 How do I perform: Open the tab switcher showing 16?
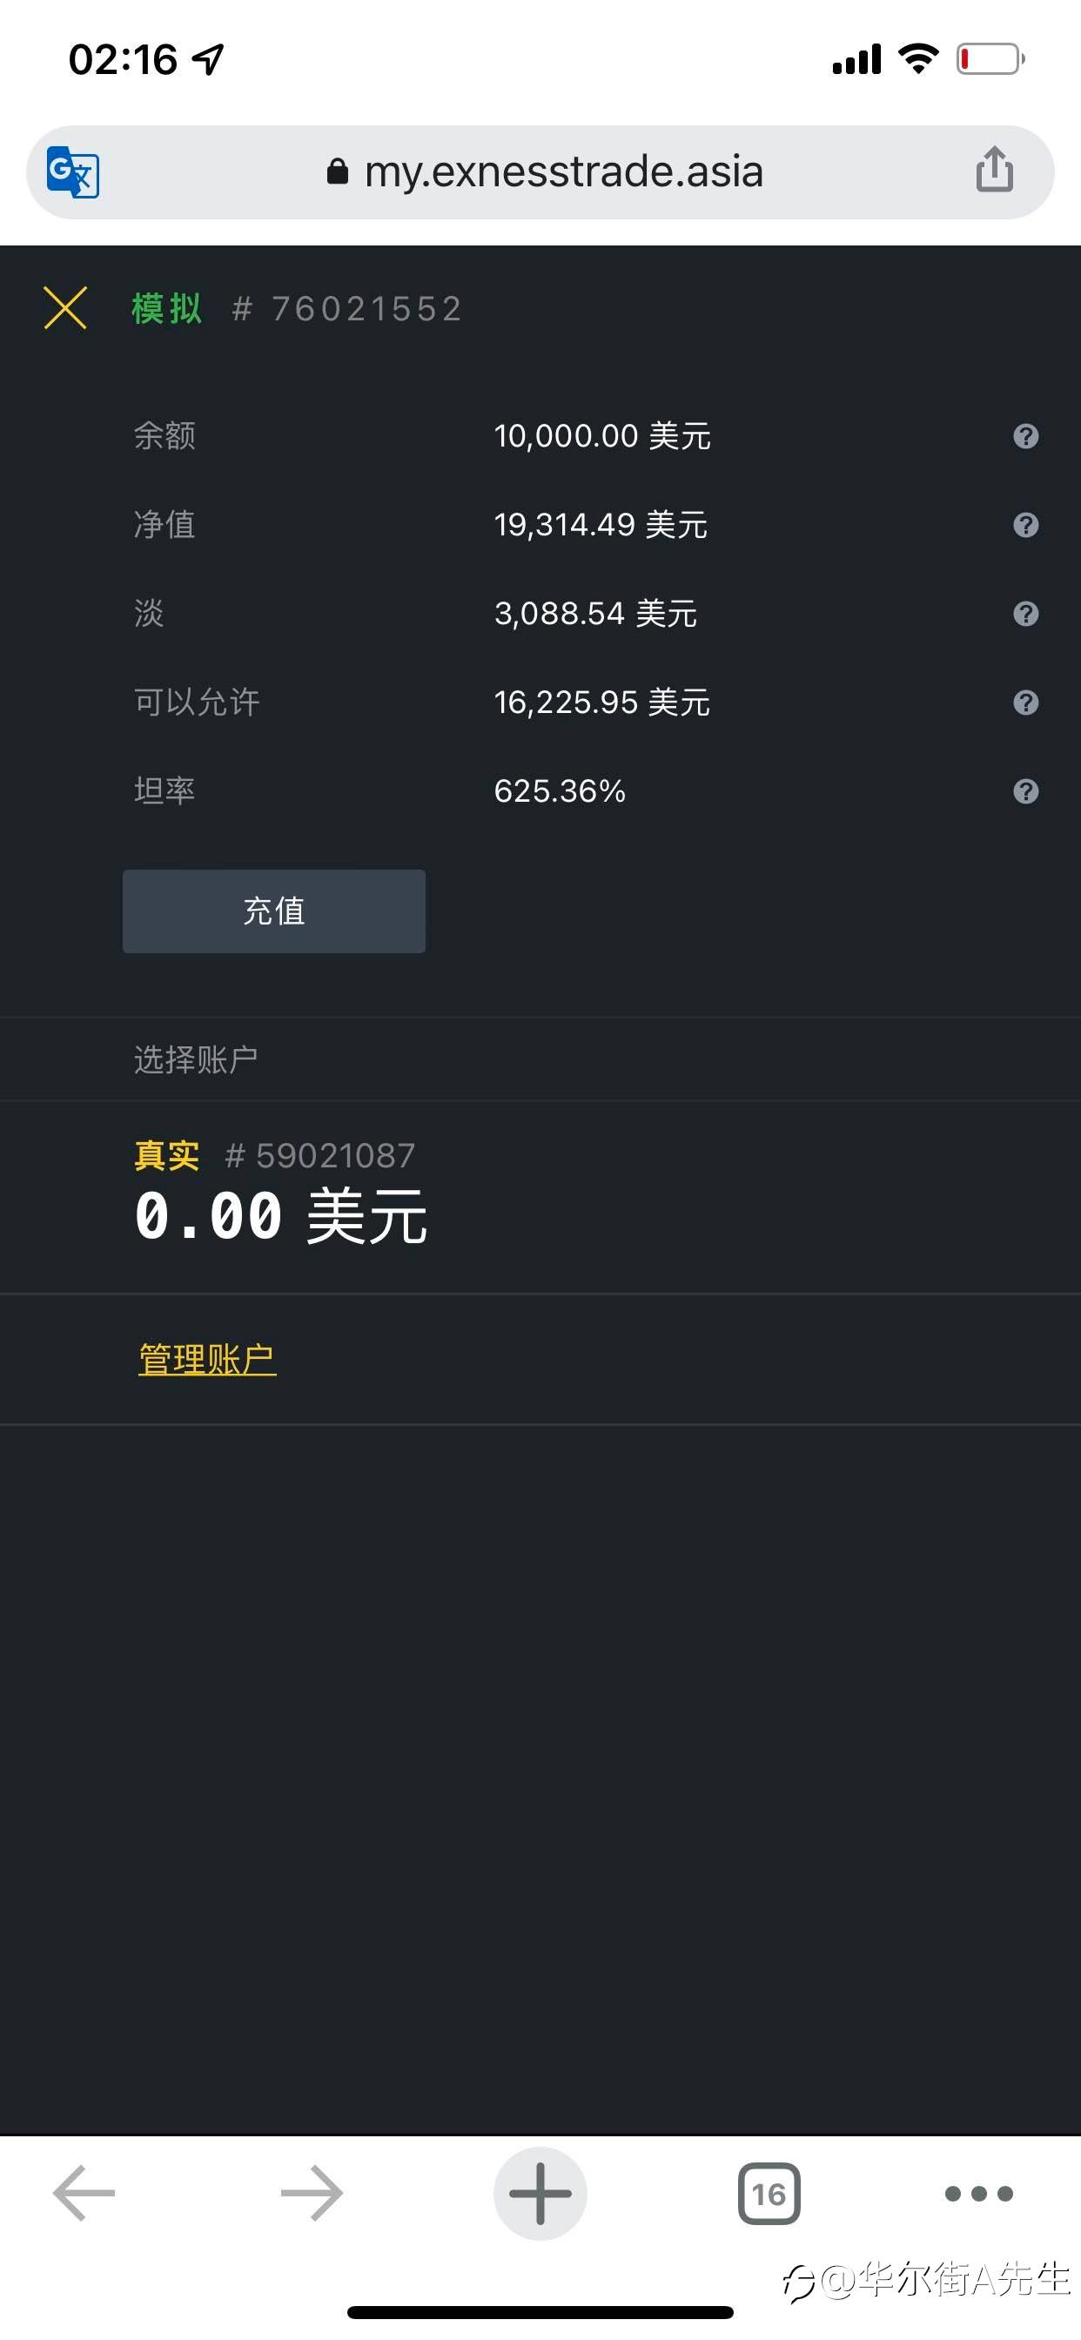769,2194
